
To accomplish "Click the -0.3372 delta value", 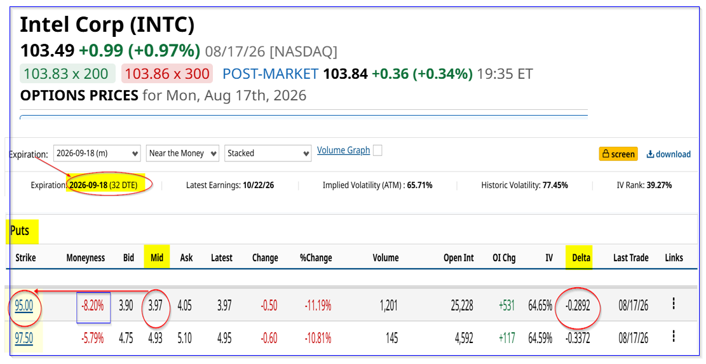I will click(x=578, y=338).
